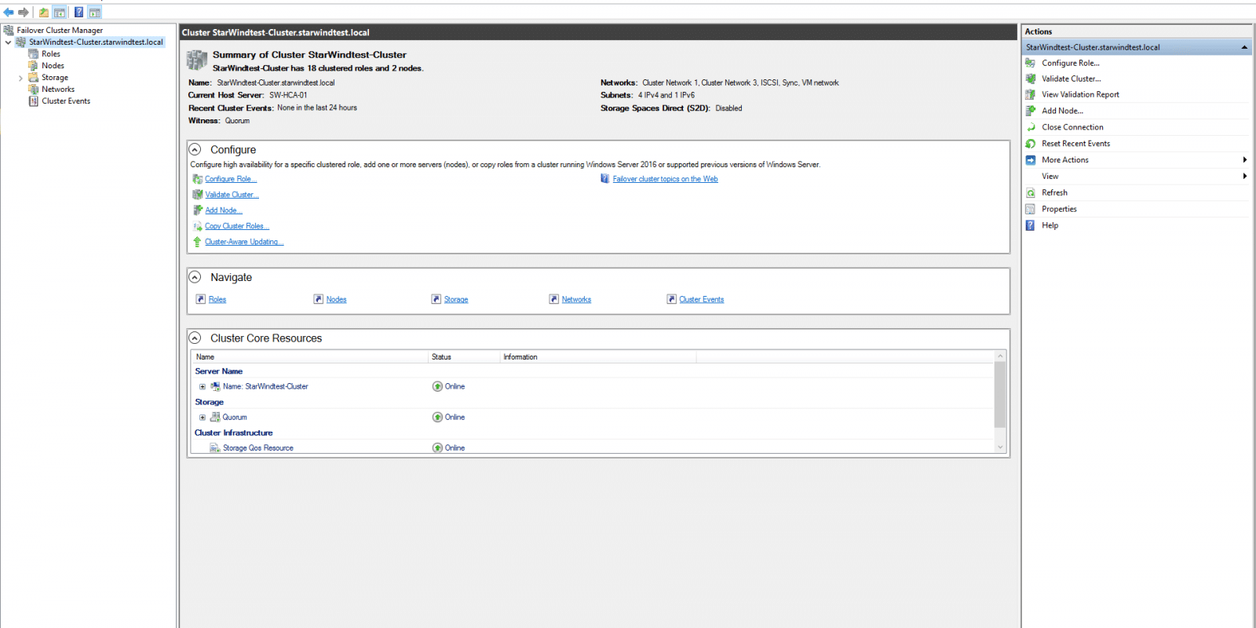
Task: Navigate to Cluster Events via shortcut link
Action: point(702,300)
